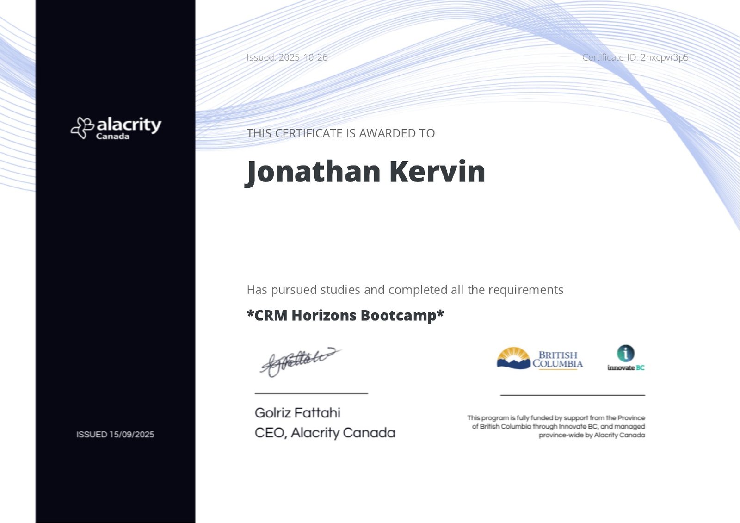Click the line above the funding statement
This screenshot has height=523, width=740.
coord(572,396)
